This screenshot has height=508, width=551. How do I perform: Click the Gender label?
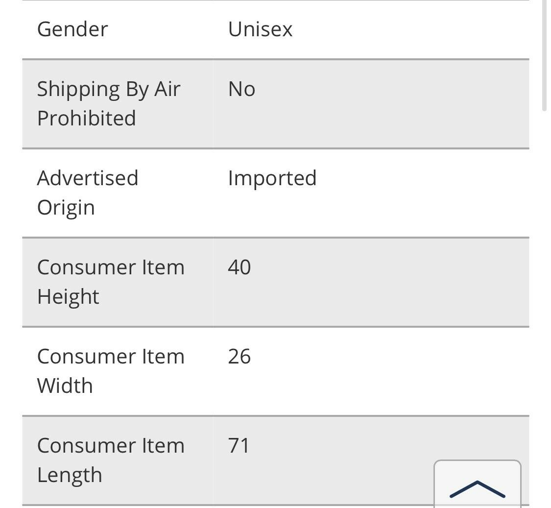click(x=72, y=29)
